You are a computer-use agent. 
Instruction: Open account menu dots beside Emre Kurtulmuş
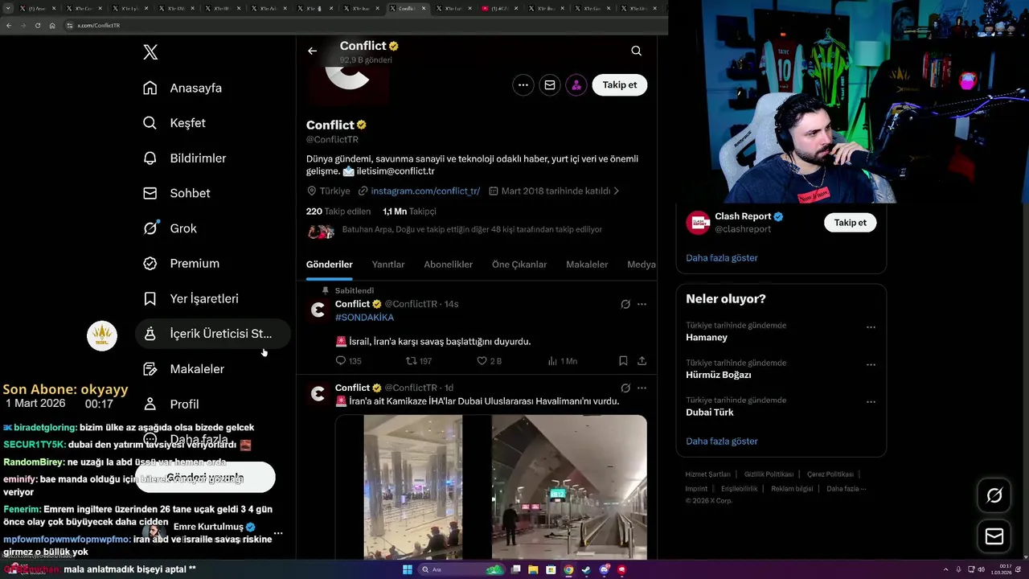pos(278,533)
